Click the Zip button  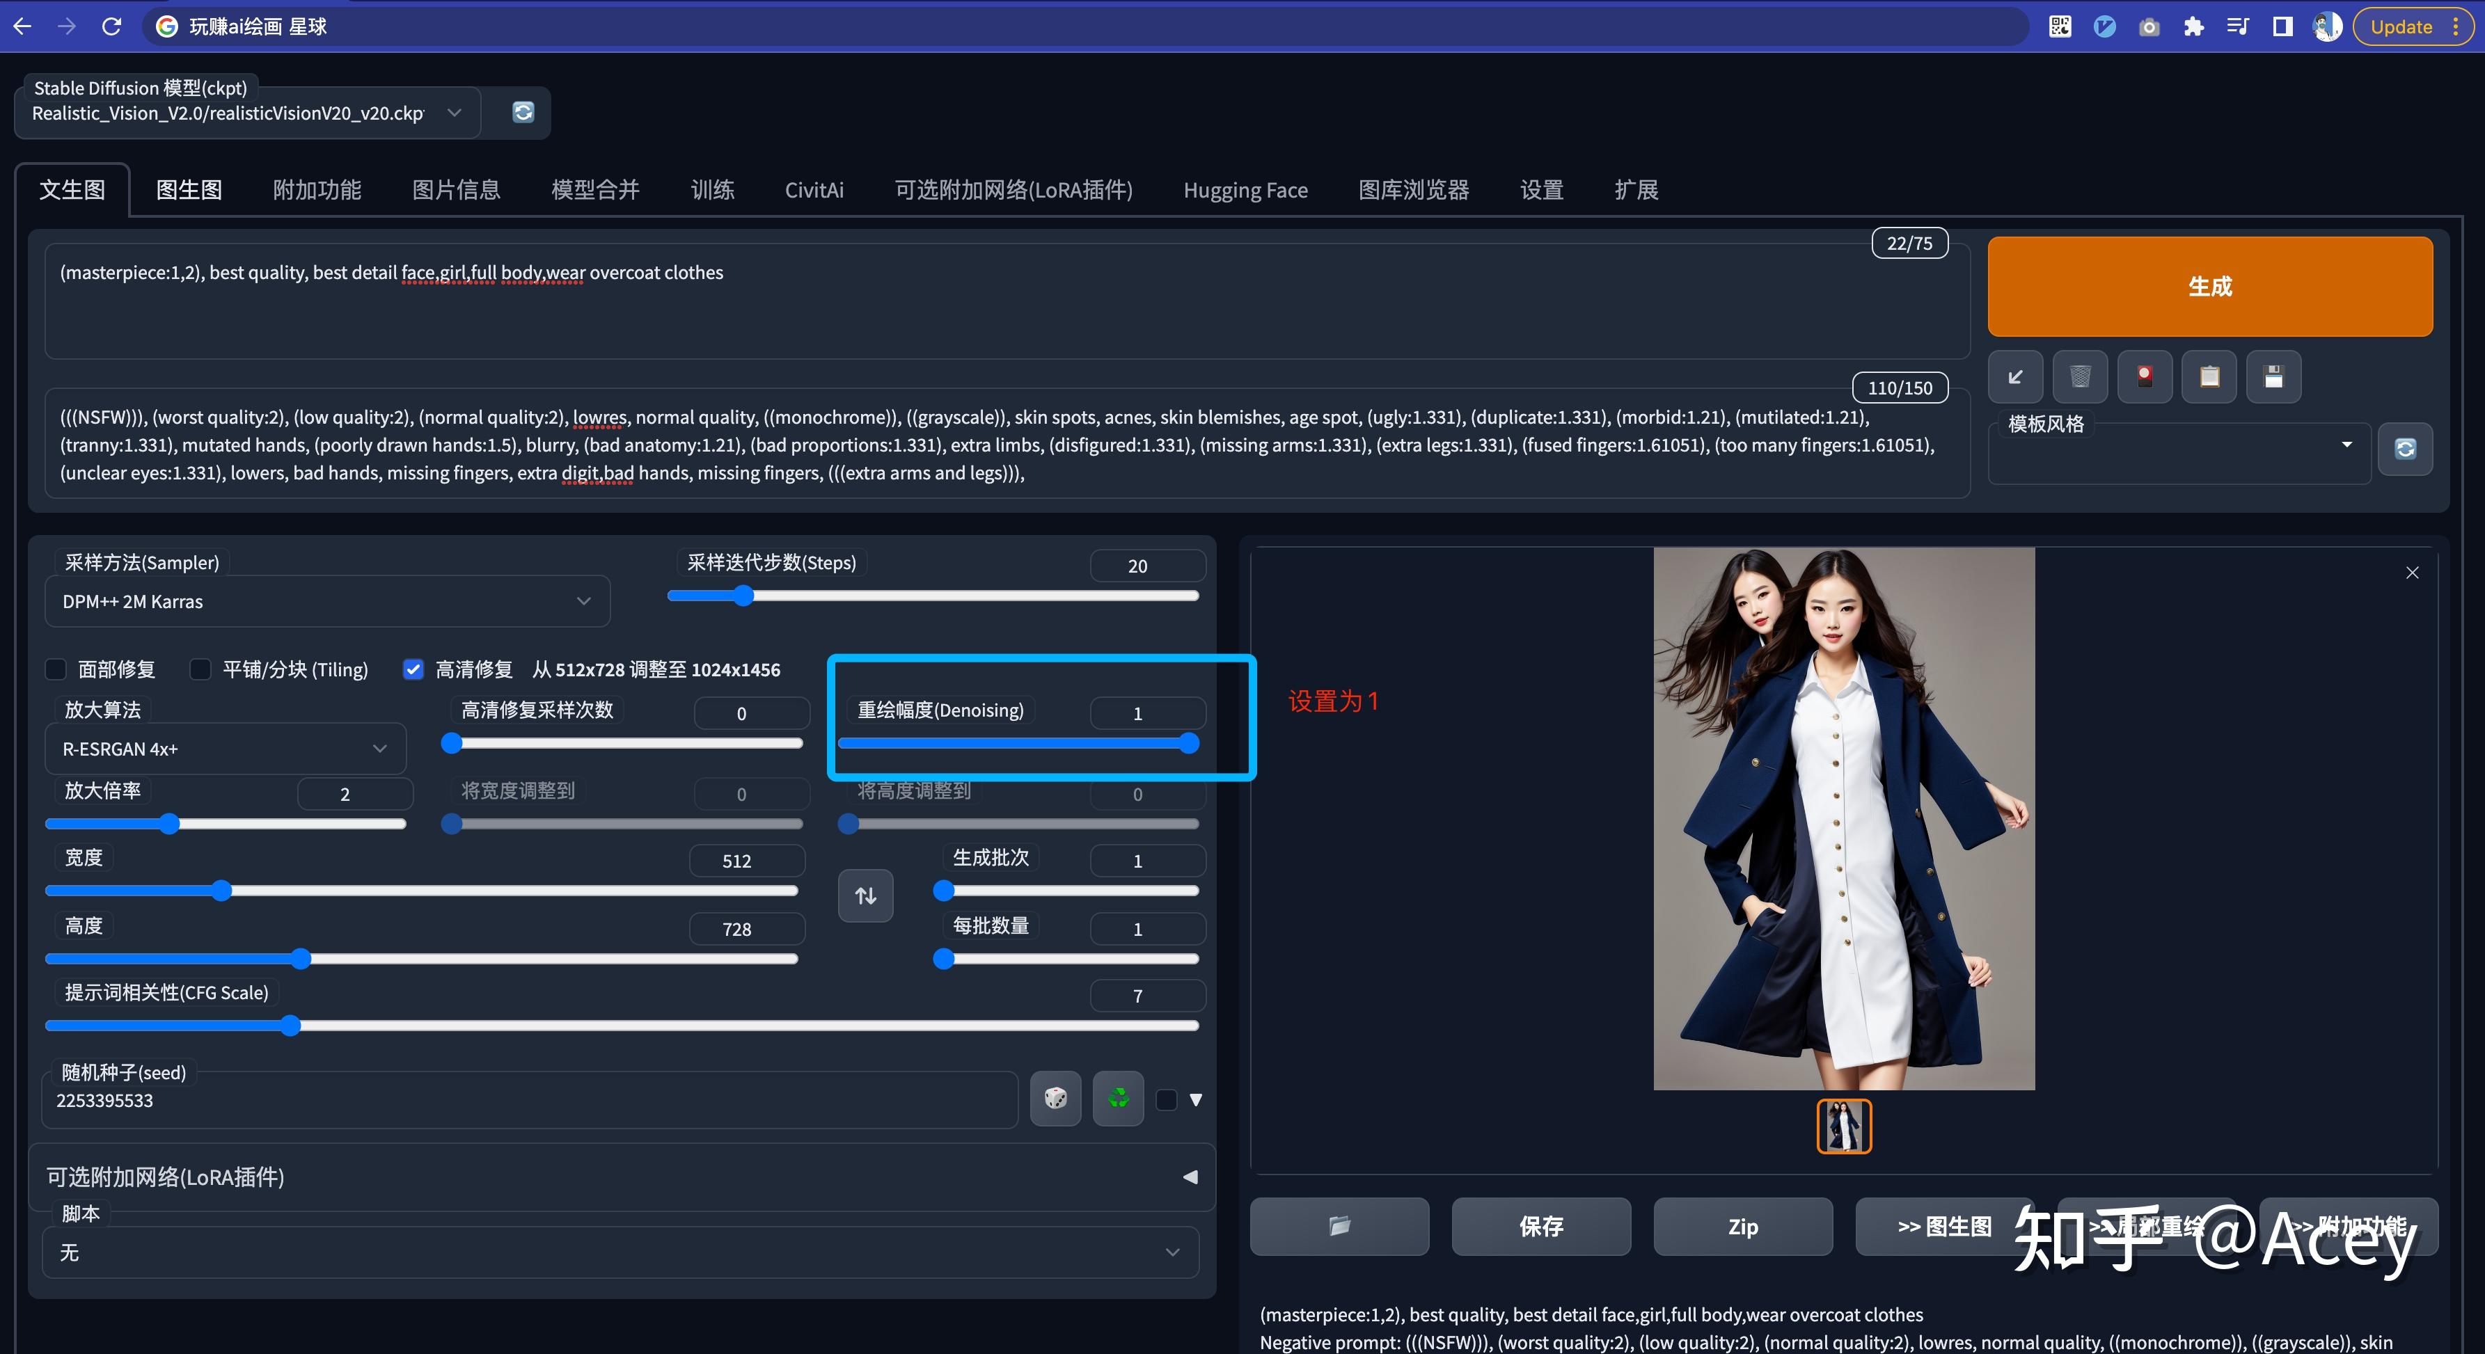1742,1226
